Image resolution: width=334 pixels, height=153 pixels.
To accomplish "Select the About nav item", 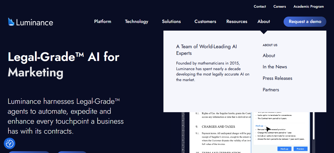I will point(264,21).
